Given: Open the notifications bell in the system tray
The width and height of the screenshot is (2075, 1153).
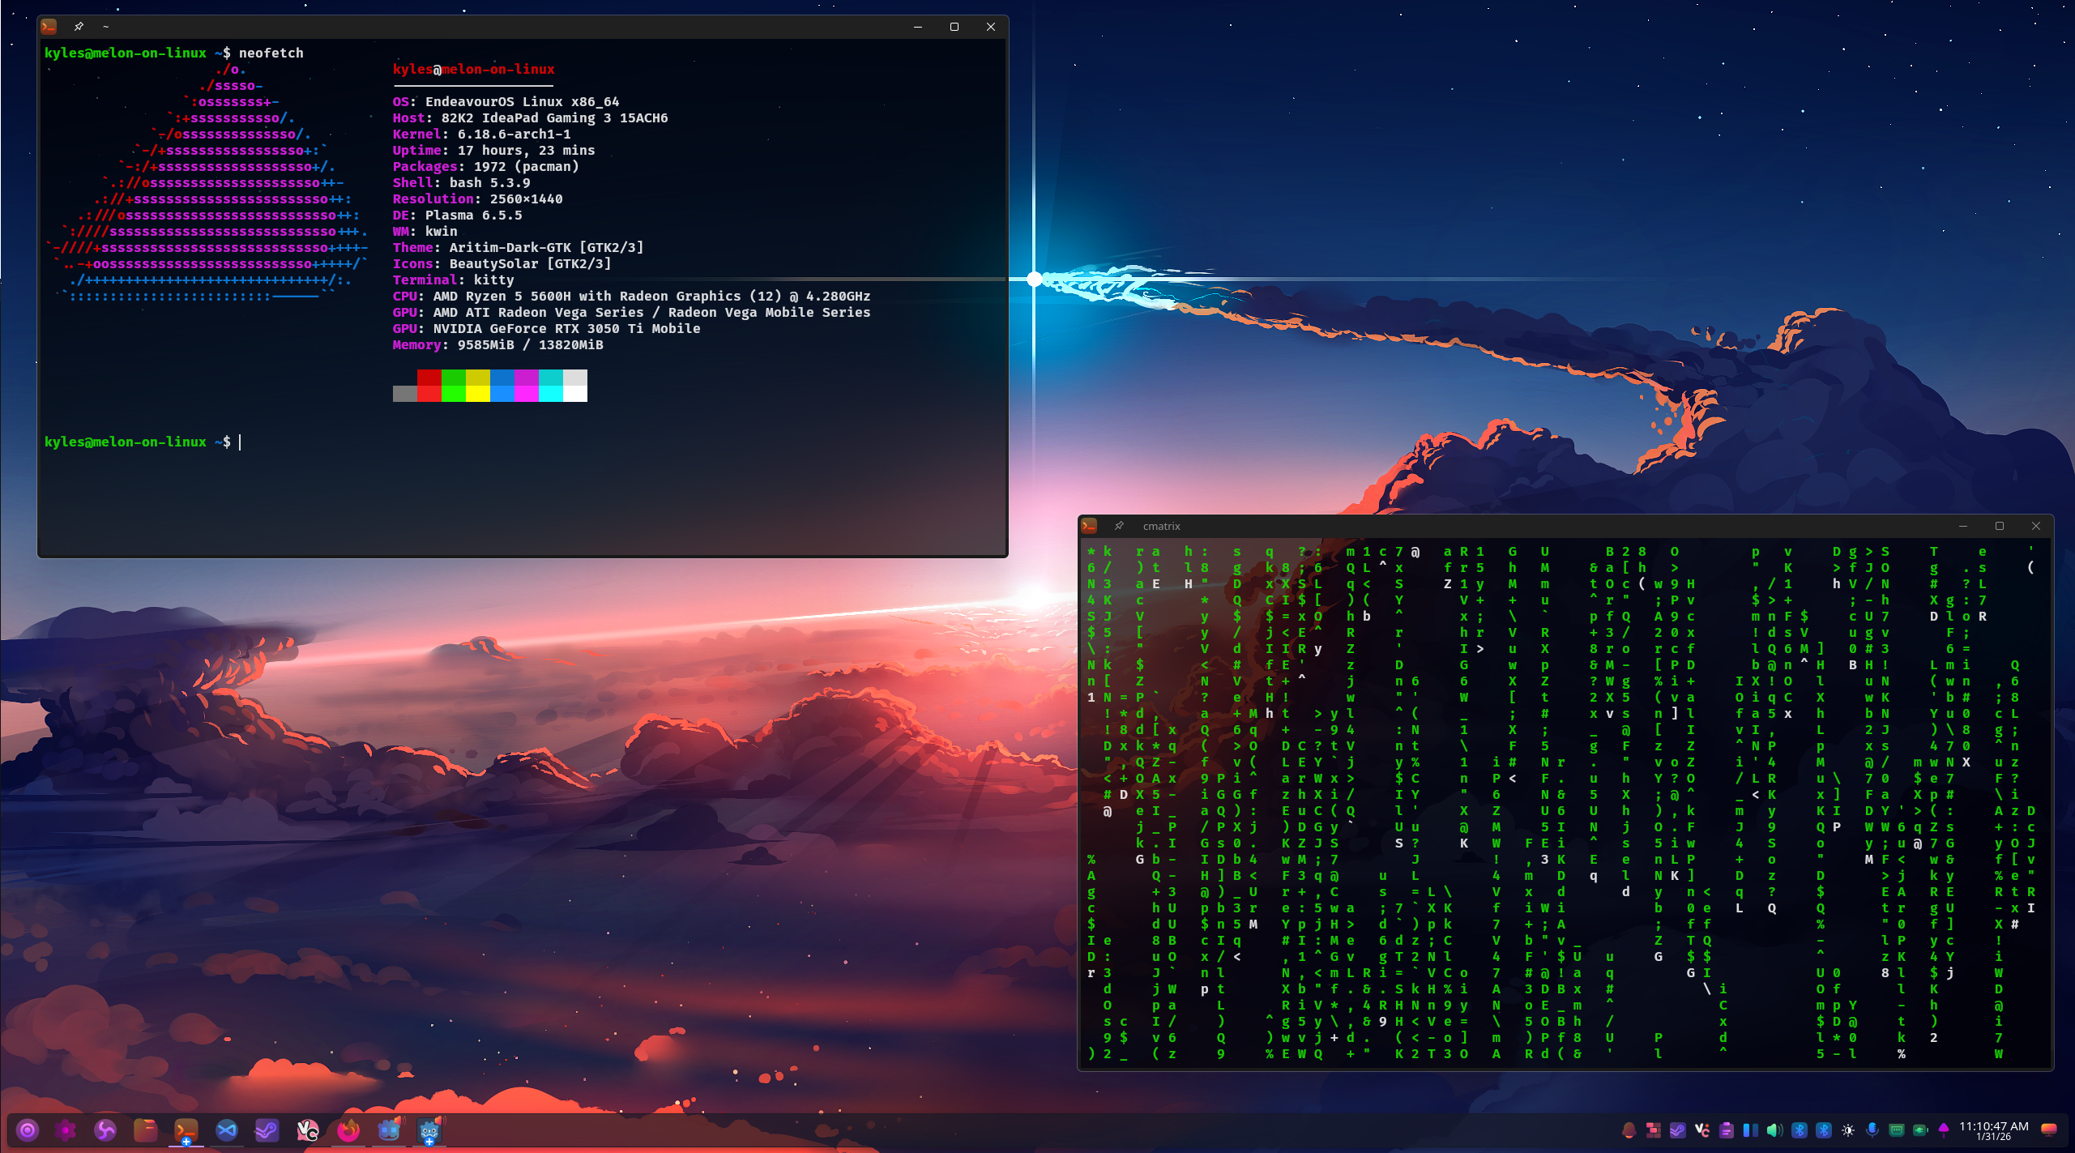Looking at the screenshot, I should click(x=1629, y=1130).
